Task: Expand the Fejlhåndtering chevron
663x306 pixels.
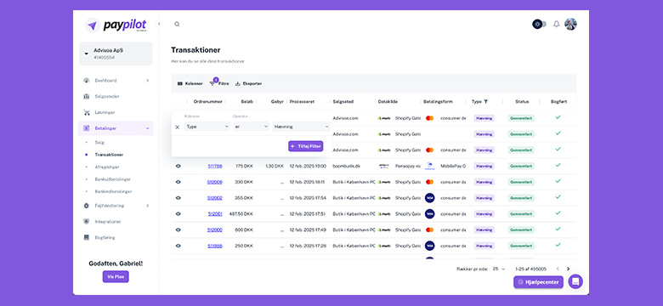Action: click(148, 206)
